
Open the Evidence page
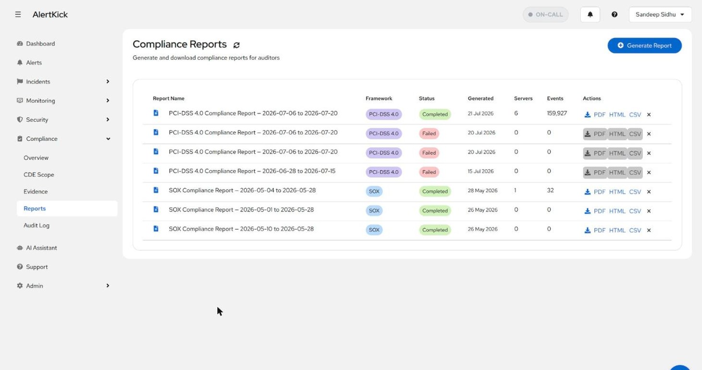coord(36,191)
